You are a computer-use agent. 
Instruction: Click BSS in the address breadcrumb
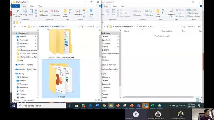(34, 27)
